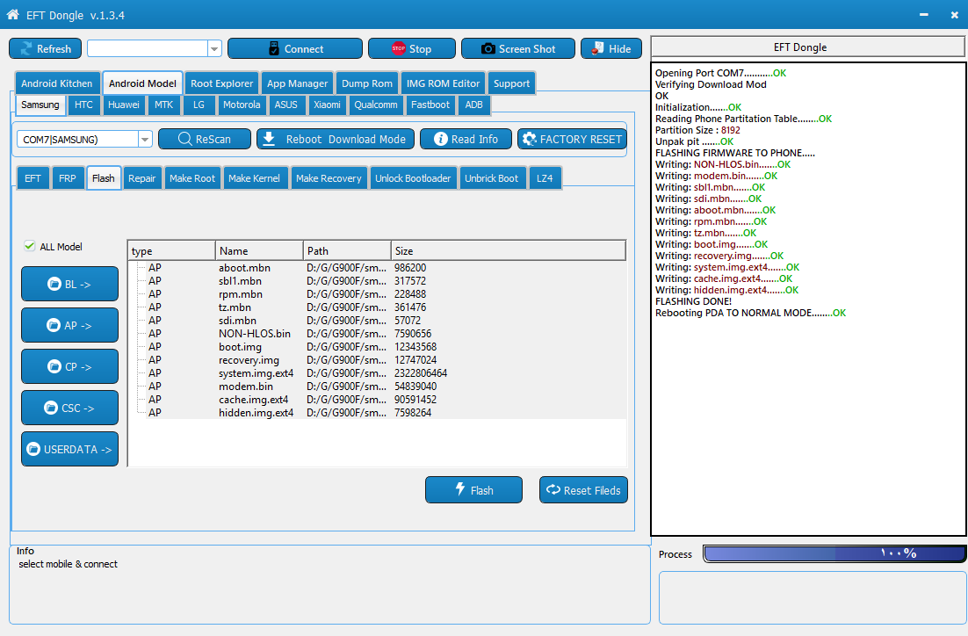Screen dimensions: 968x636
Task: Select the system.img.ext4 row
Action: pos(377,373)
